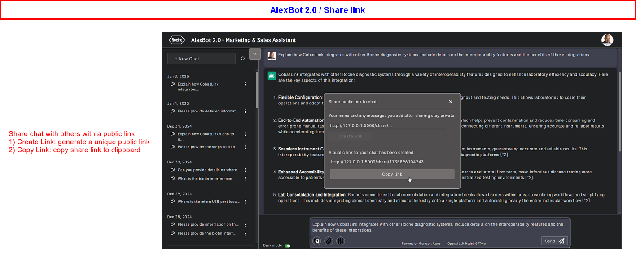636x262 pixels.
Task: Click chat bubble icon beside 'Can you provide details on where...'
Action: tap(173, 170)
